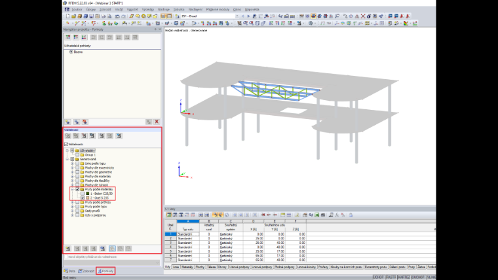The image size is (498, 280).
Task: Expand the Pruty podle průřezu node
Action: [x=72, y=202]
